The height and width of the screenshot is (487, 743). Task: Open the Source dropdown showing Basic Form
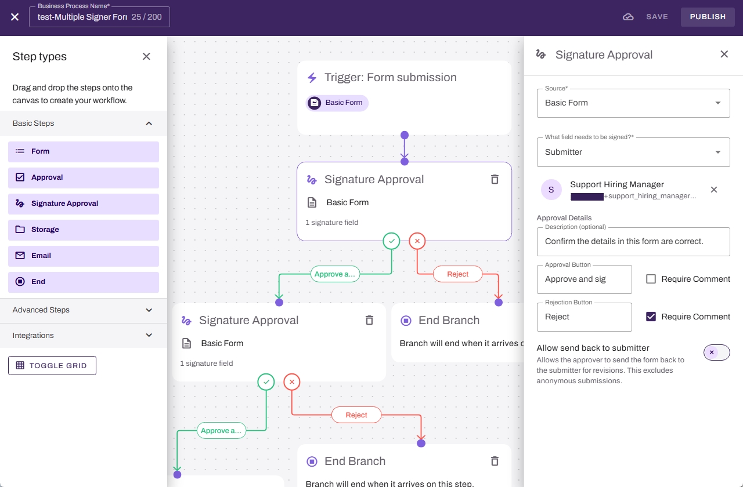tap(633, 103)
